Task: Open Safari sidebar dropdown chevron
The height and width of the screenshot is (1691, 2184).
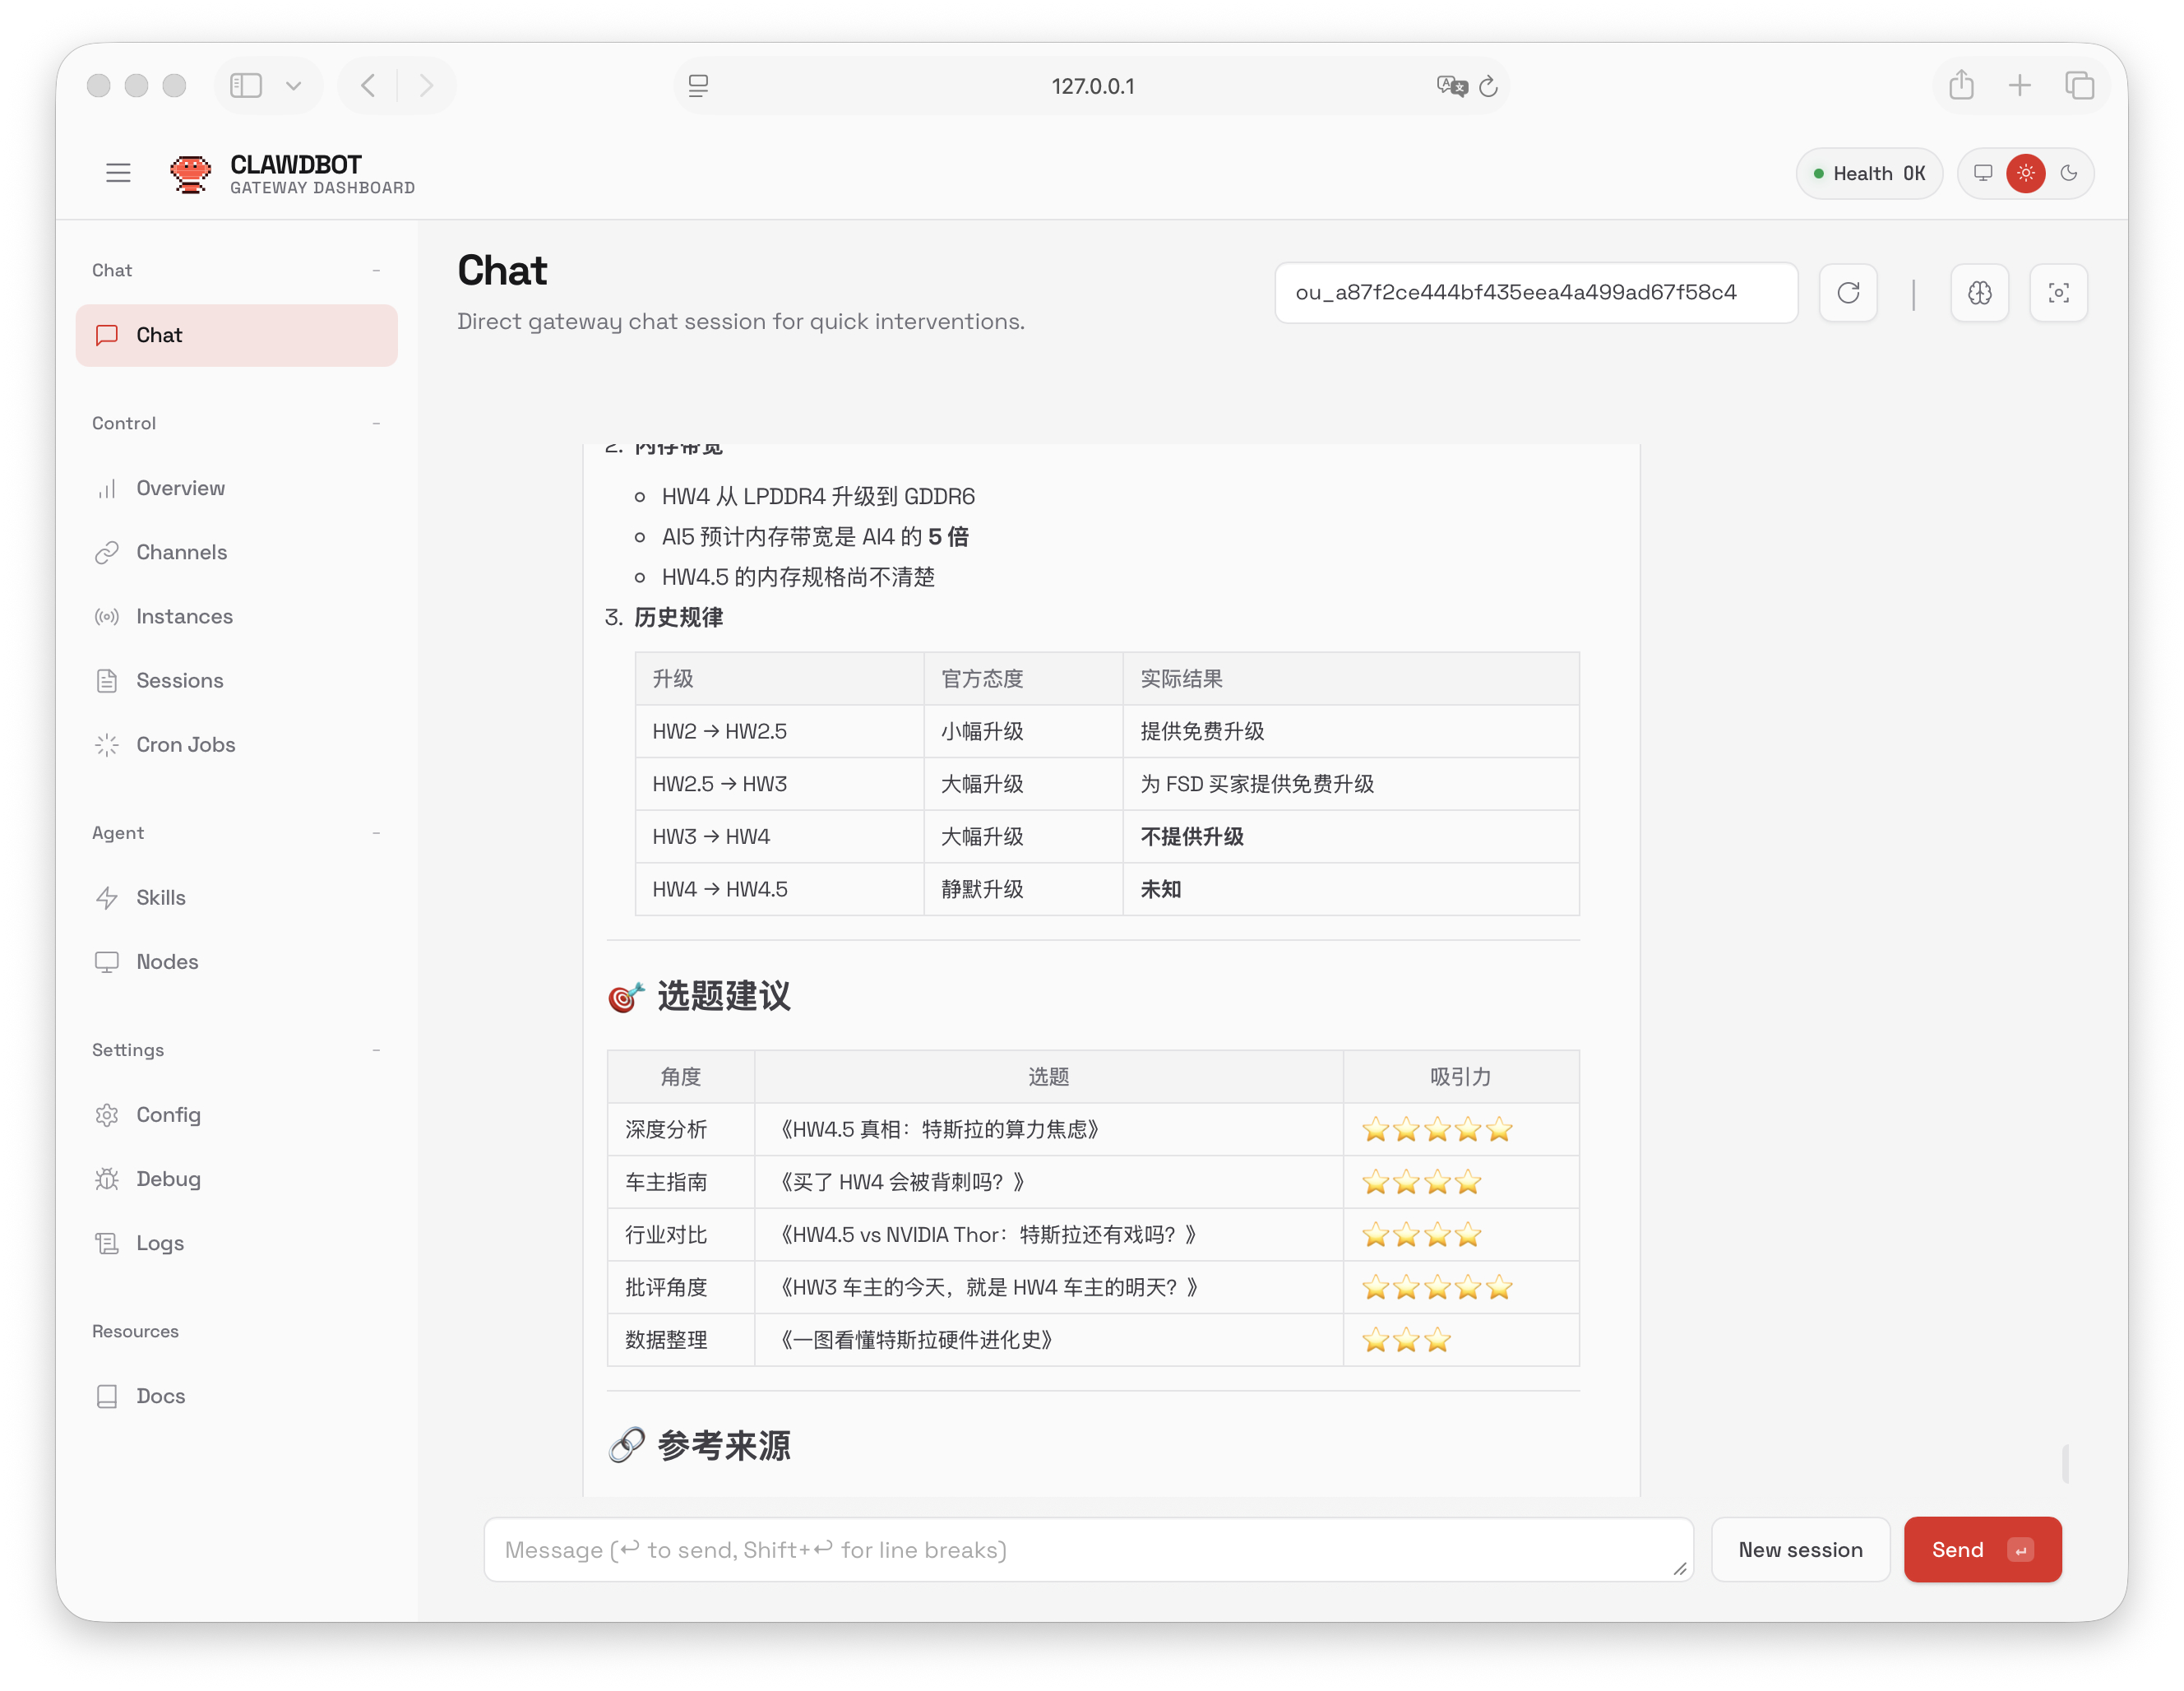Action: 293,86
